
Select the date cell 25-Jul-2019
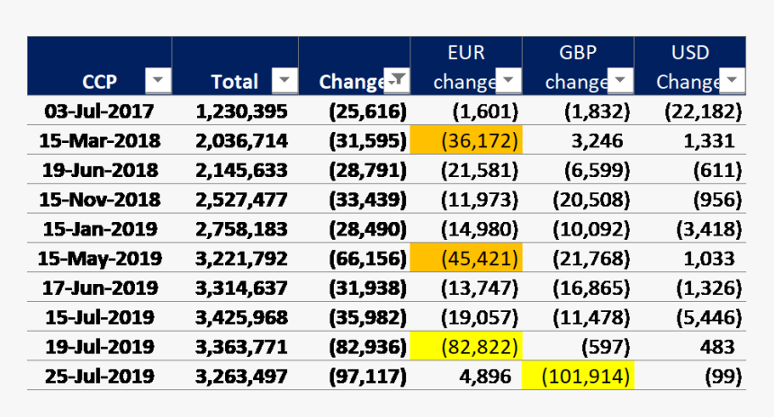(x=99, y=376)
